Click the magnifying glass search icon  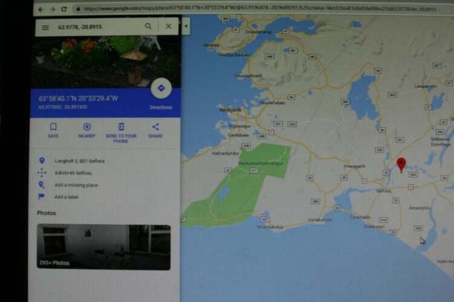(148, 27)
